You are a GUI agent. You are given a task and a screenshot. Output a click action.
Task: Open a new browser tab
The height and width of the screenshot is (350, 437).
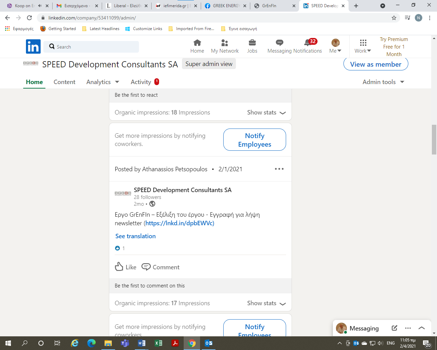click(356, 6)
